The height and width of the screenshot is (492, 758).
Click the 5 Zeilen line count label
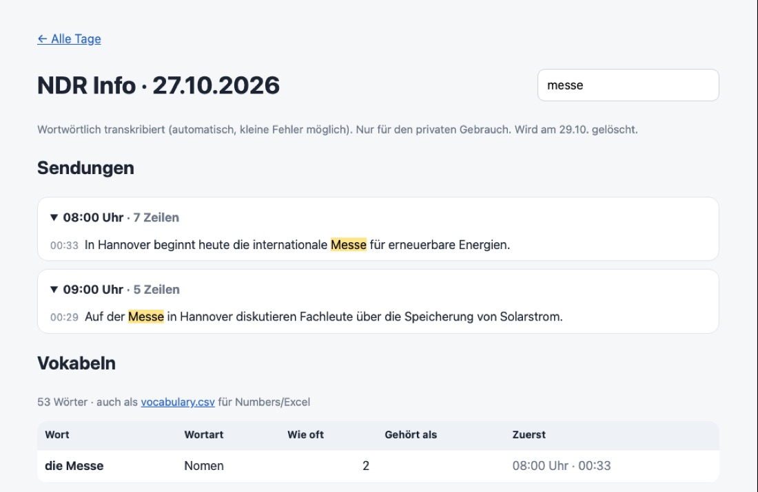[156, 290]
